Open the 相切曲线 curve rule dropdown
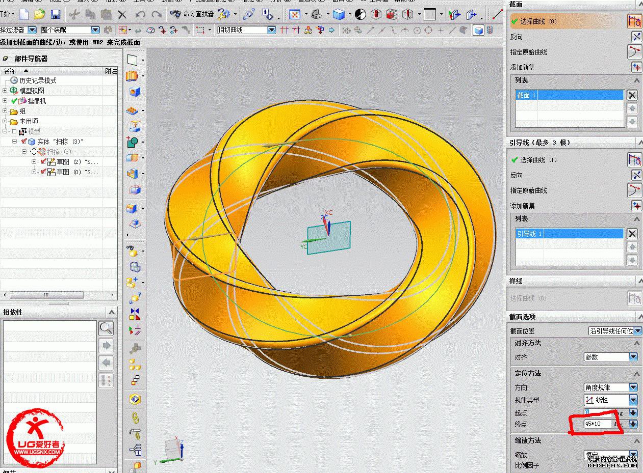Screen dimensions: 643x473 pos(271,30)
